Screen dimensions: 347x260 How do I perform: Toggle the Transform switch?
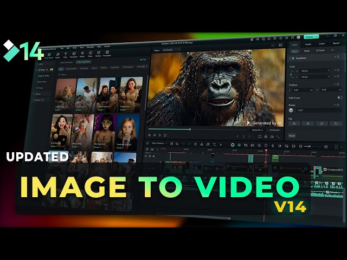click(292, 58)
